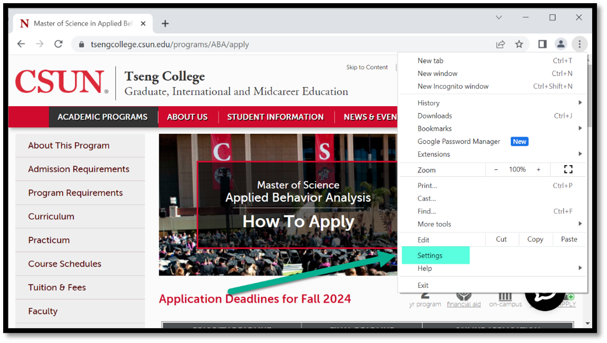Open a new tab with plus button

[x=165, y=23]
